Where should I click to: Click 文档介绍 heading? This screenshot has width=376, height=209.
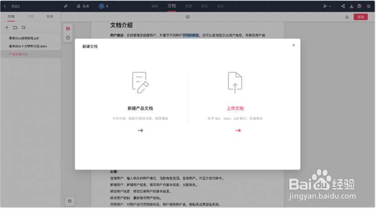tap(122, 25)
